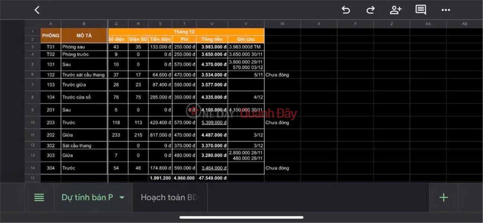Select the Dự tính bán P sheet tab
The width and height of the screenshot is (483, 223).
[87, 197]
